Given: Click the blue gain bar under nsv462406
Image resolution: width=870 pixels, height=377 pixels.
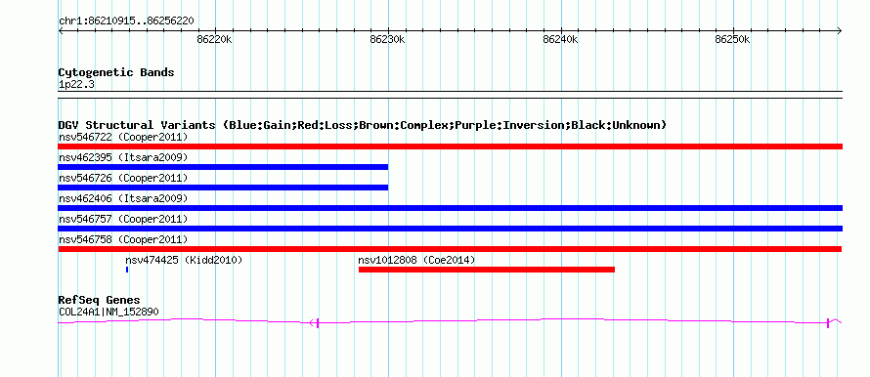Looking at the screenshot, I should [x=451, y=208].
